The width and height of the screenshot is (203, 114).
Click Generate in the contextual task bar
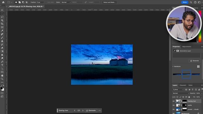point(91,111)
